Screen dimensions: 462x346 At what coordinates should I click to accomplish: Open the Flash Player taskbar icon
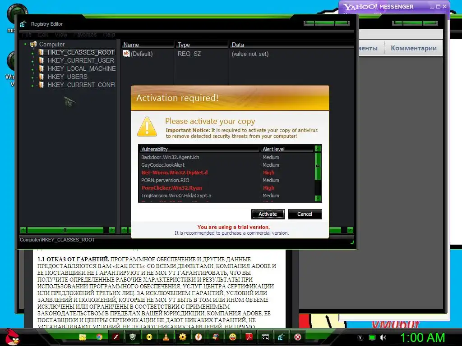point(116,337)
